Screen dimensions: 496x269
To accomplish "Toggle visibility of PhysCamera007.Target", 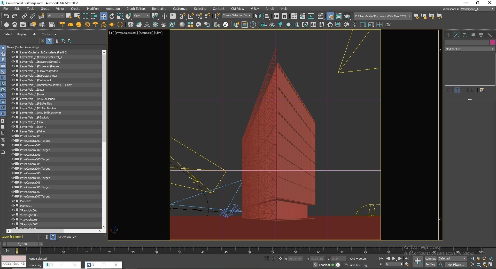I will 13,196.
